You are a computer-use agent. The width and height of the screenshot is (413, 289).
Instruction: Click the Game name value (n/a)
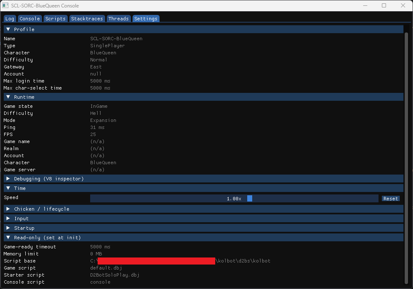tap(97, 141)
